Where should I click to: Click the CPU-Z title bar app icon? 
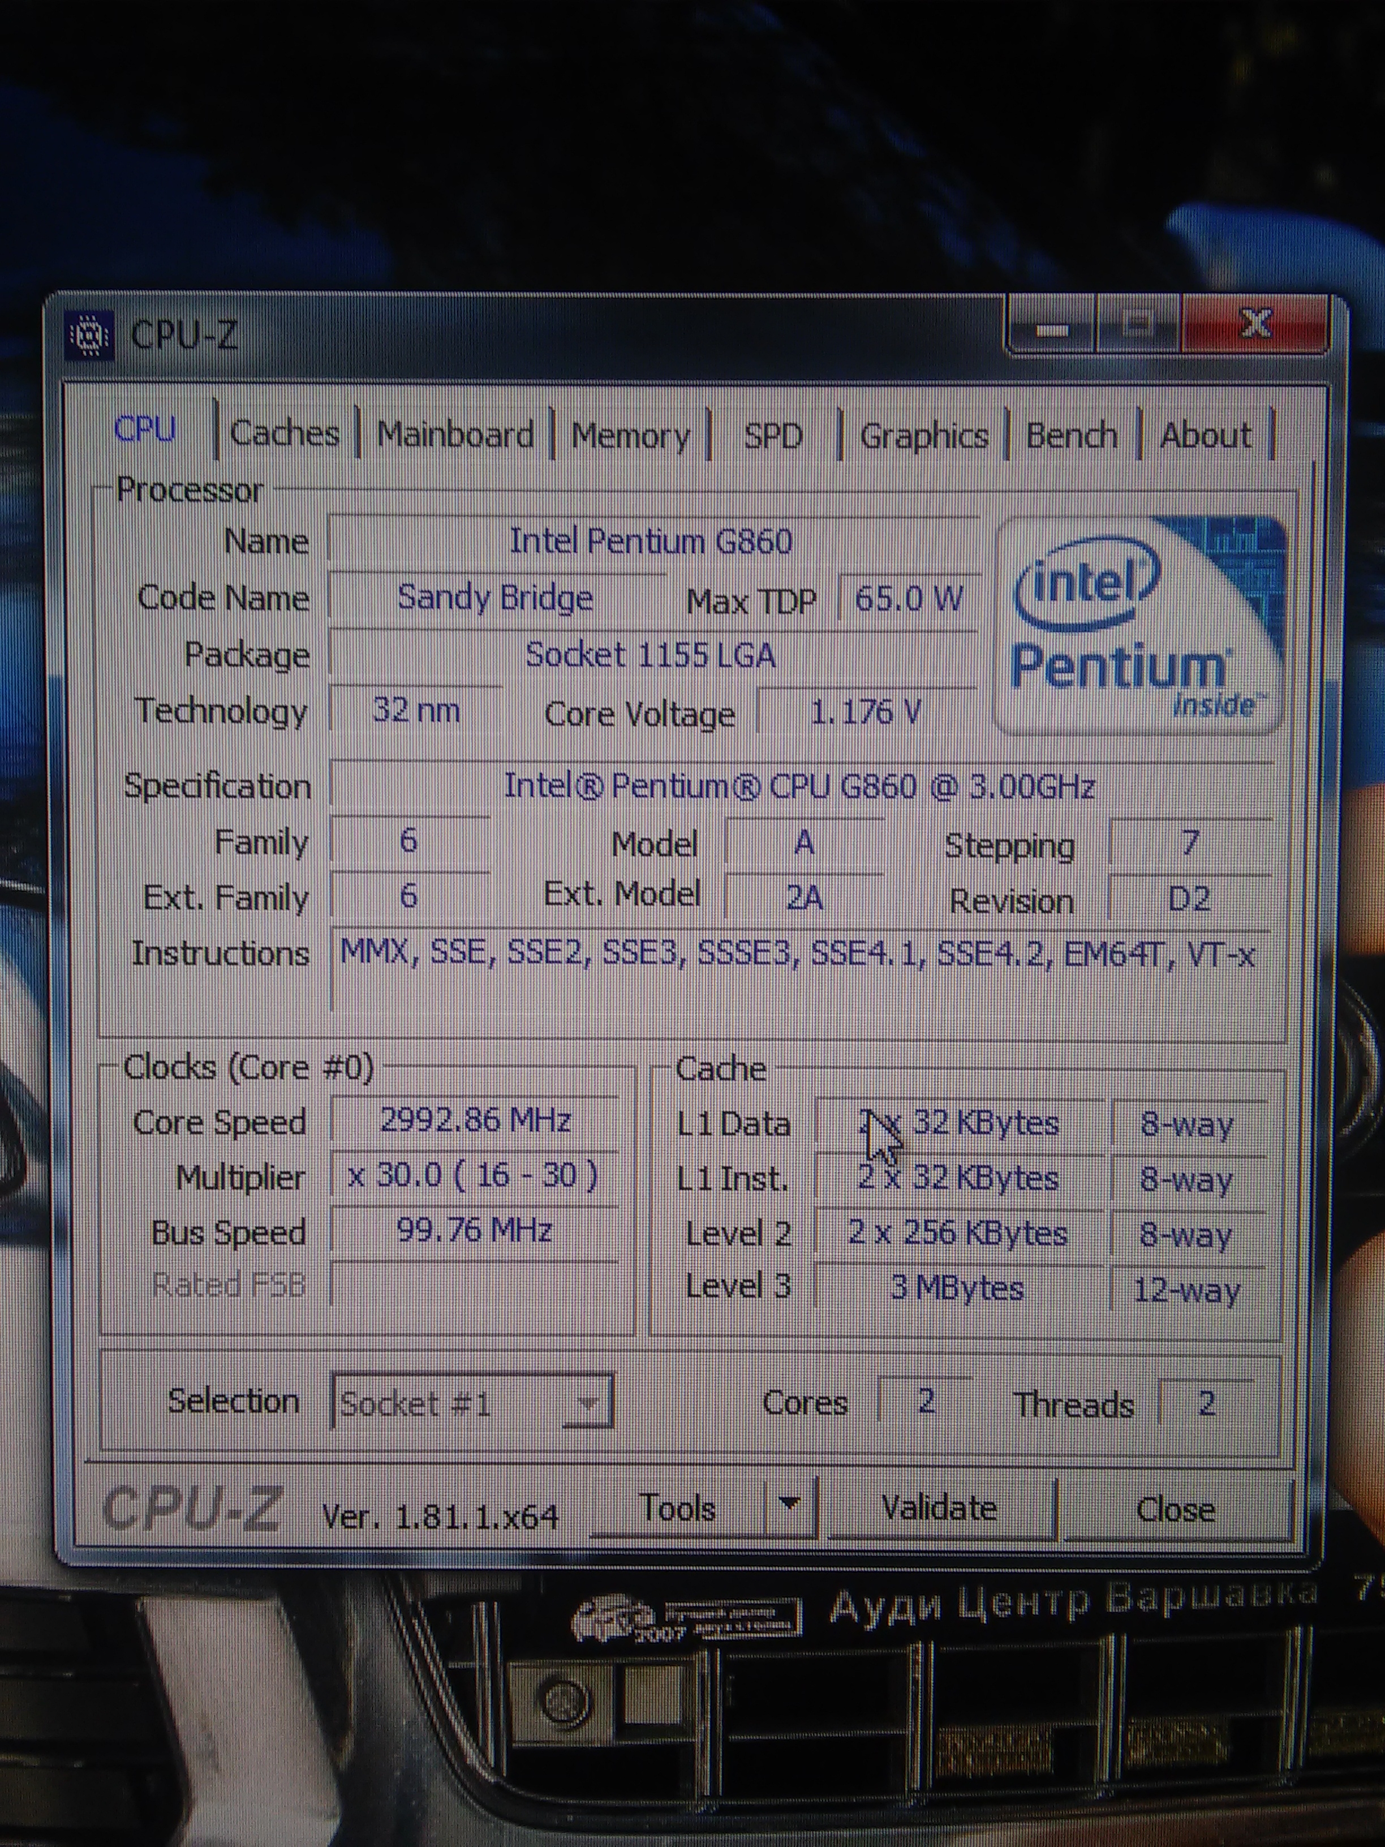click(89, 336)
